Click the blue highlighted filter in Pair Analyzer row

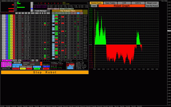78,13
